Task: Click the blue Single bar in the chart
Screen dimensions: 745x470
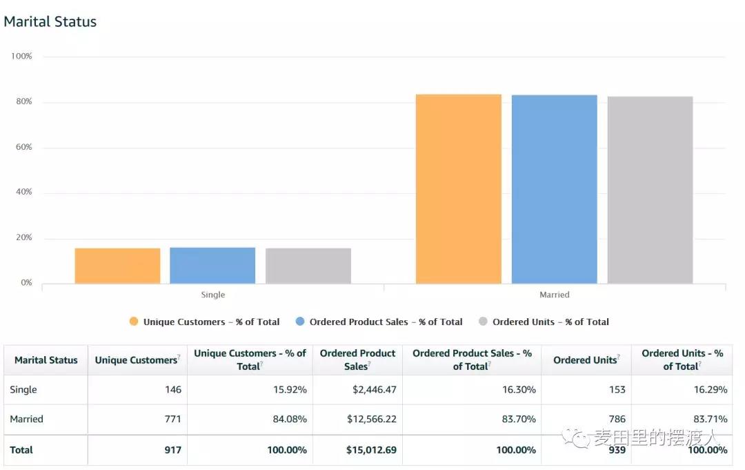Action: (x=212, y=265)
